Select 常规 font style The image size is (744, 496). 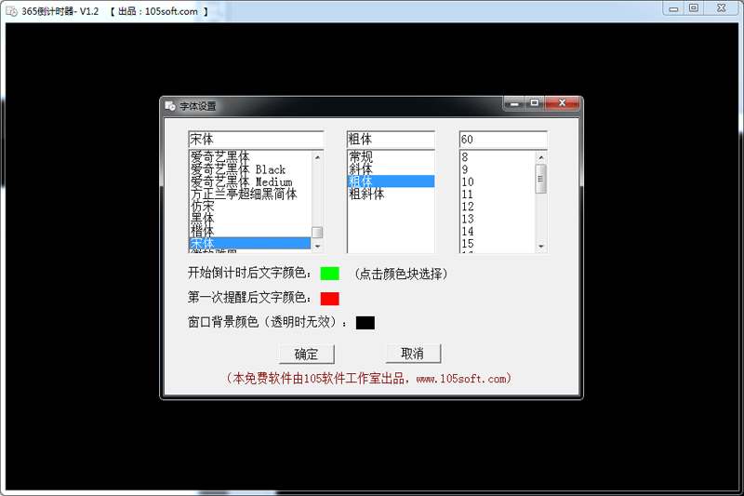coord(361,157)
